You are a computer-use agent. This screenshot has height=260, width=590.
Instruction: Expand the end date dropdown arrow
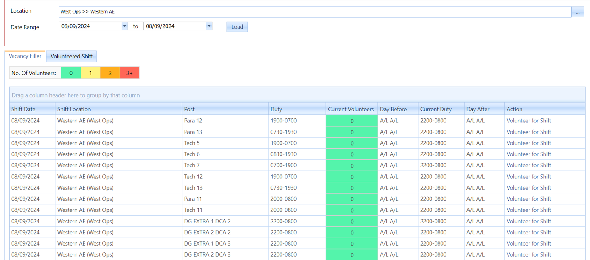coord(209,26)
